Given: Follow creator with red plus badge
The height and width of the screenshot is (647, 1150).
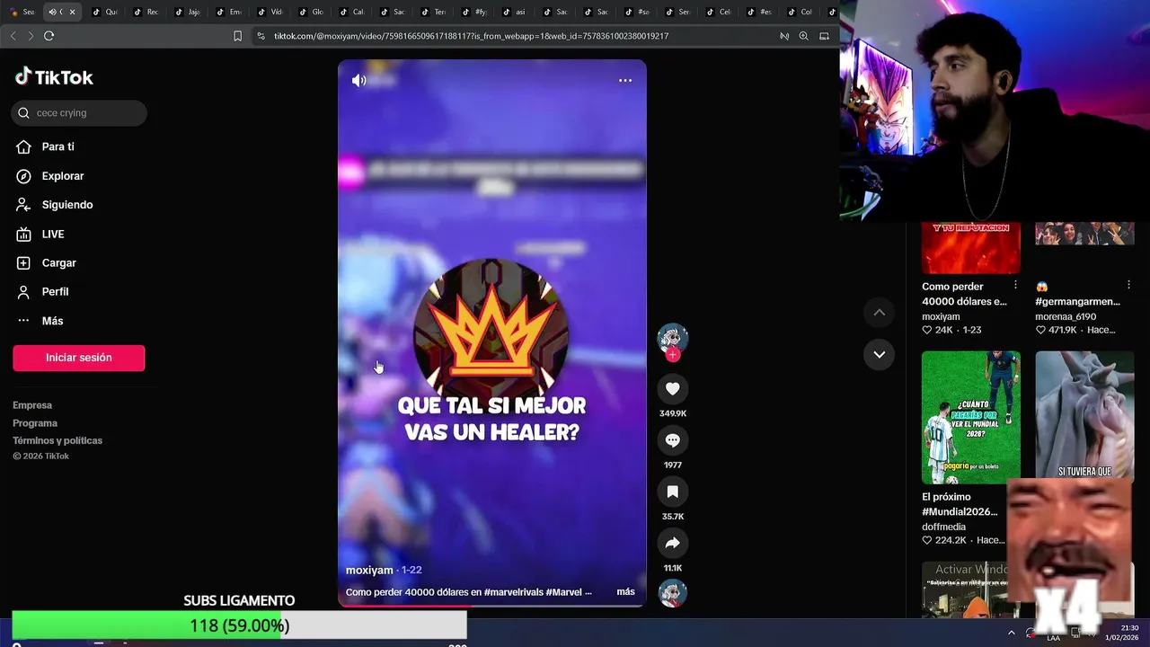Looking at the screenshot, I should [673, 355].
